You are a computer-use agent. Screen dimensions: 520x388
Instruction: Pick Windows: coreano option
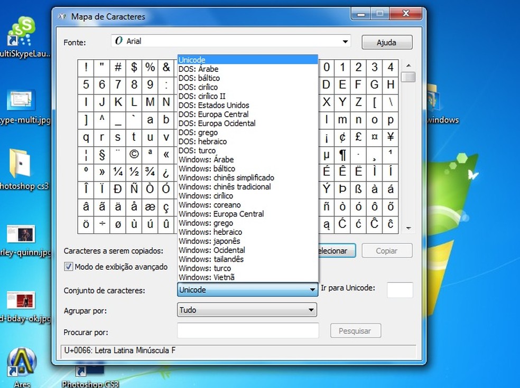pyautogui.click(x=248, y=205)
